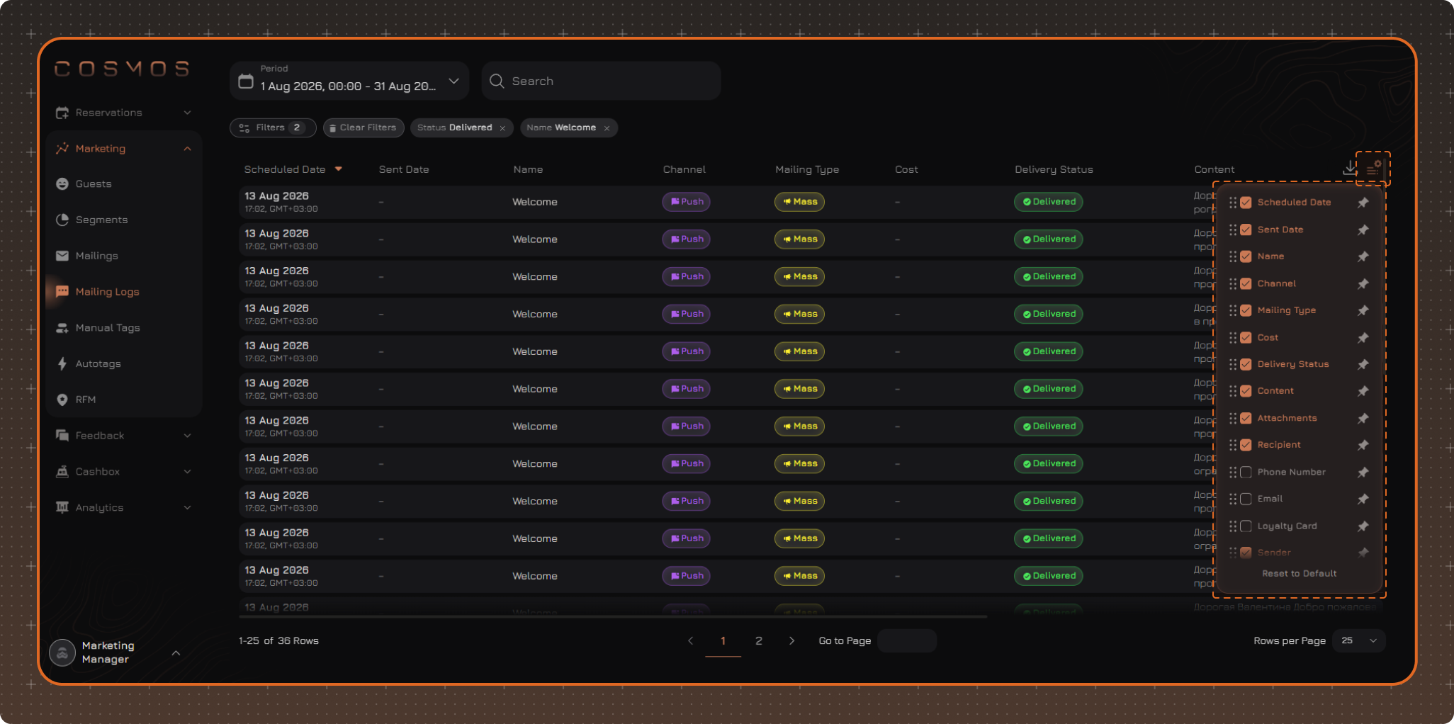Click Reset to Default
This screenshot has width=1454, height=724.
coord(1299,573)
